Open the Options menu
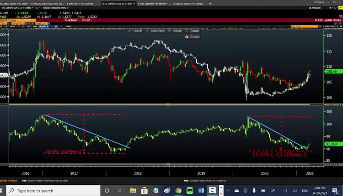The width and height of the screenshot is (343, 196). [319, 2]
